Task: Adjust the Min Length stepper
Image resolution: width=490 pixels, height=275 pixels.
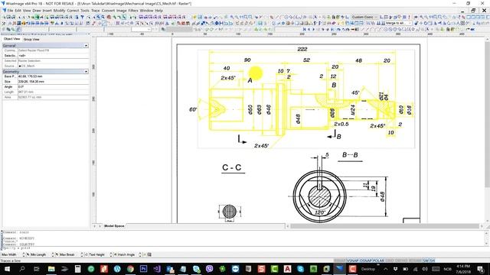Action: coord(53,254)
